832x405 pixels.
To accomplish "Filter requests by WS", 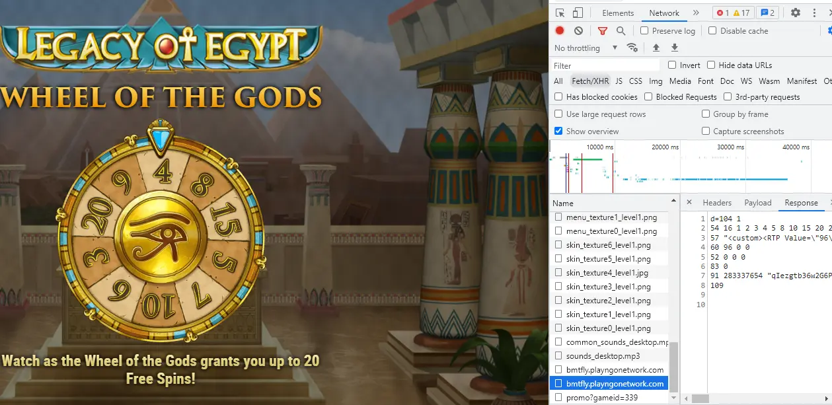I will pos(746,81).
